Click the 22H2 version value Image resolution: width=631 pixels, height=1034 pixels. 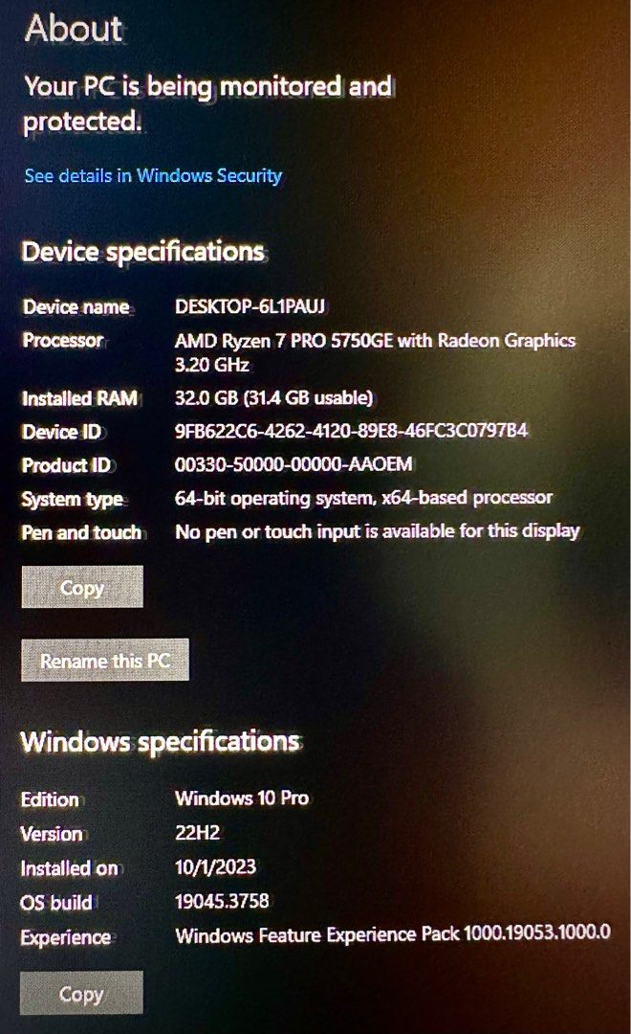[198, 832]
